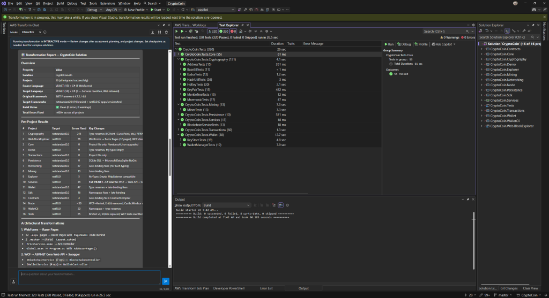The width and height of the screenshot is (549, 298).
Task: Click the Output panel vertical scrollbar
Action: coord(474,240)
